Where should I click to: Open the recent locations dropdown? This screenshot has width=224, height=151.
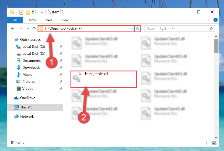[x=28, y=29]
